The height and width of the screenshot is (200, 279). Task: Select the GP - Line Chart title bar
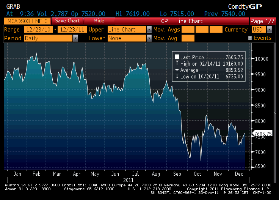tap(182, 21)
